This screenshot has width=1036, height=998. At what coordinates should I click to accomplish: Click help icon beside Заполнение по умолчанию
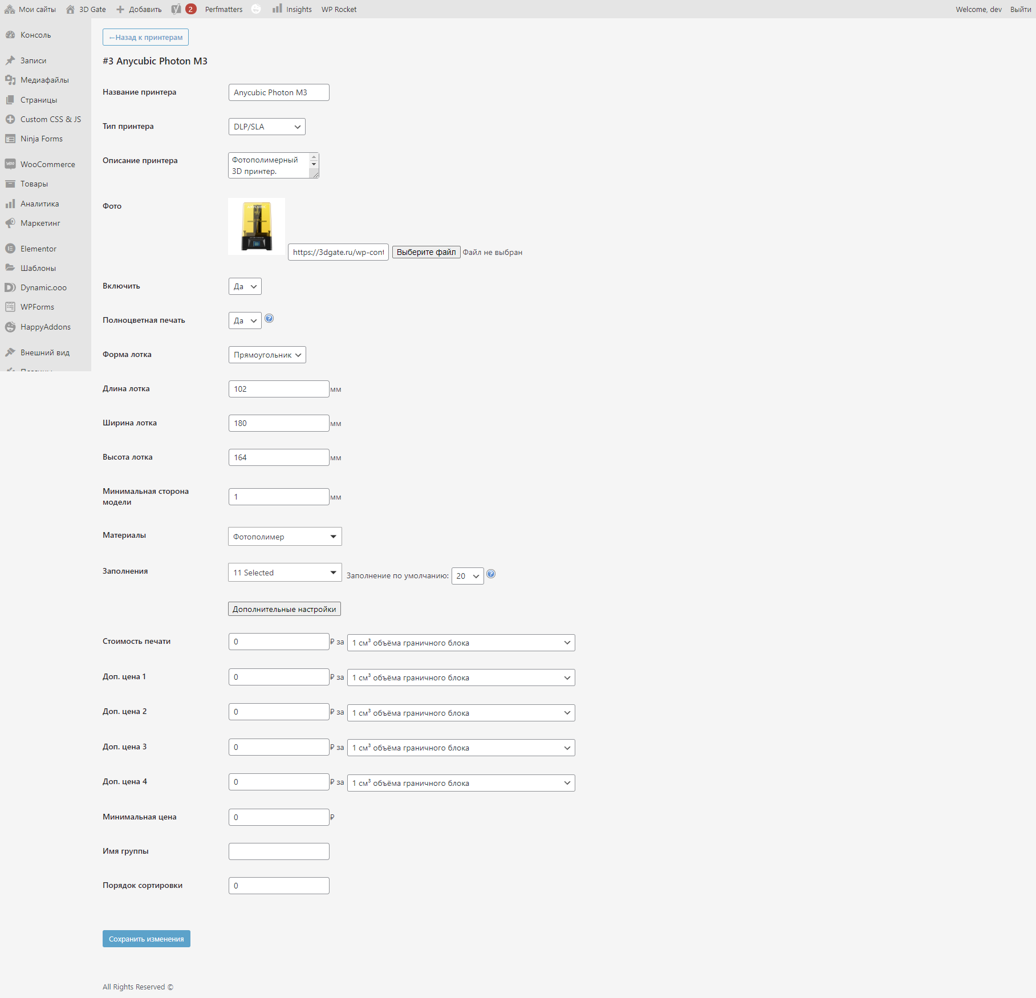pyautogui.click(x=491, y=574)
